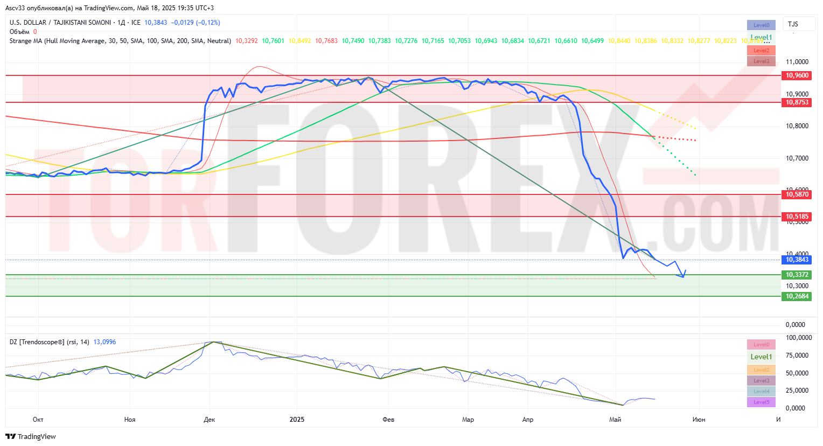
Task: Click the Май marker on time axis
Action: click(x=615, y=420)
